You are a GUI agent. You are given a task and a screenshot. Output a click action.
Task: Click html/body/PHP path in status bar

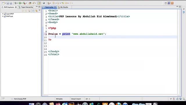point(20,99)
